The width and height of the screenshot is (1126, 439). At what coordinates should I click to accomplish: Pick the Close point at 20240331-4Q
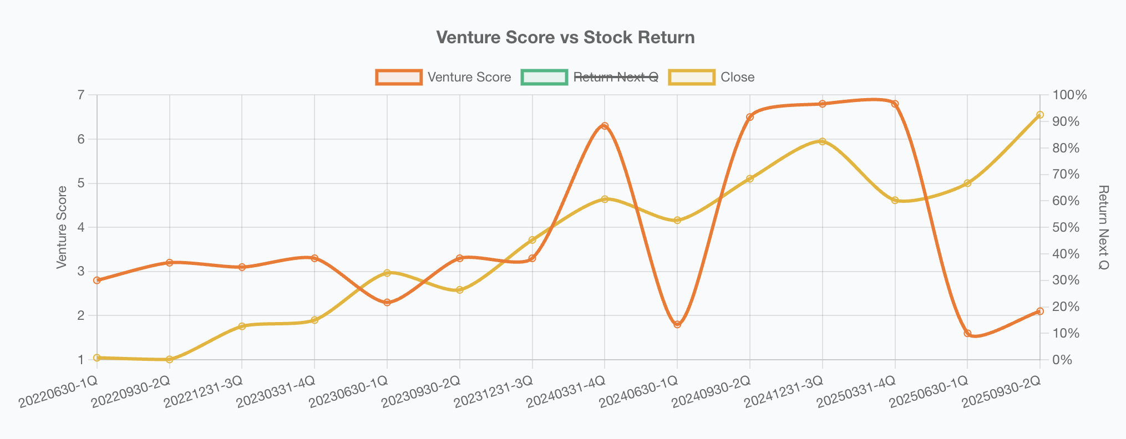pos(605,199)
